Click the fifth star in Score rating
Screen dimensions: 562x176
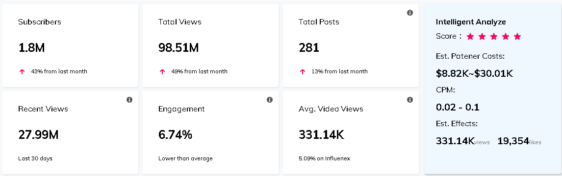tap(517, 36)
